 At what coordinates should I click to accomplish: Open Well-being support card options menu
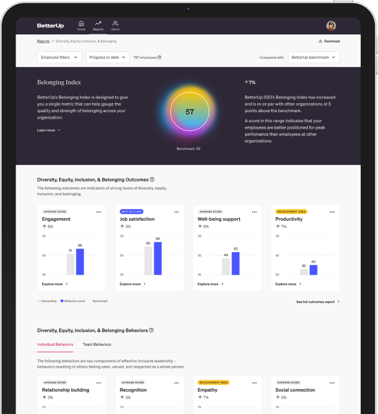pos(254,212)
